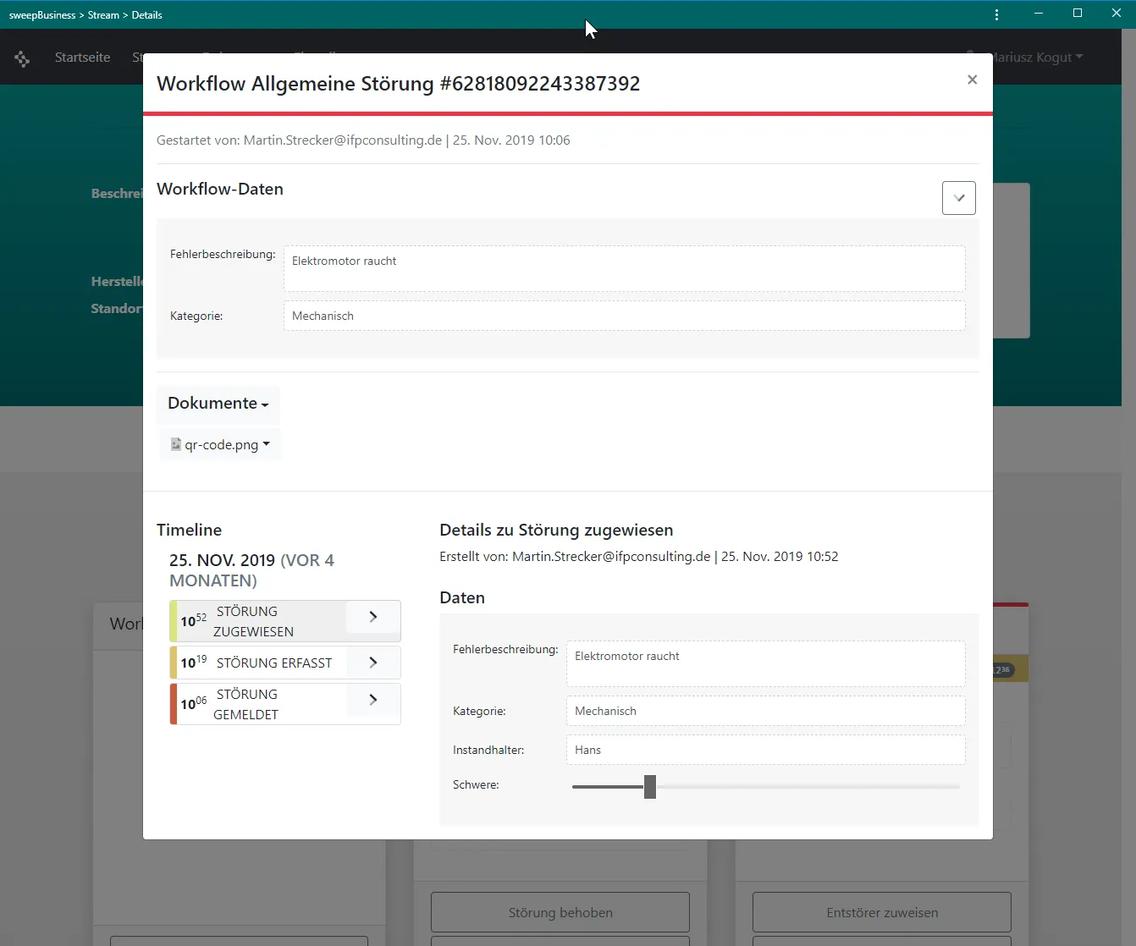
Task: Click the Störung behoben button
Action: (x=560, y=912)
